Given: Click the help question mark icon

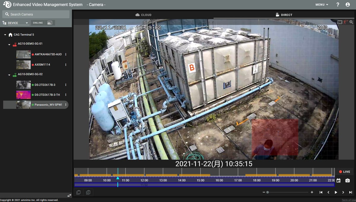Looking at the screenshot, I should [338, 4].
